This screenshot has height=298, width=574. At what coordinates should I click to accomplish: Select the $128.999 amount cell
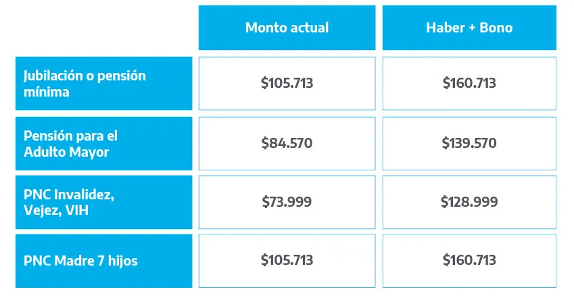point(469,202)
